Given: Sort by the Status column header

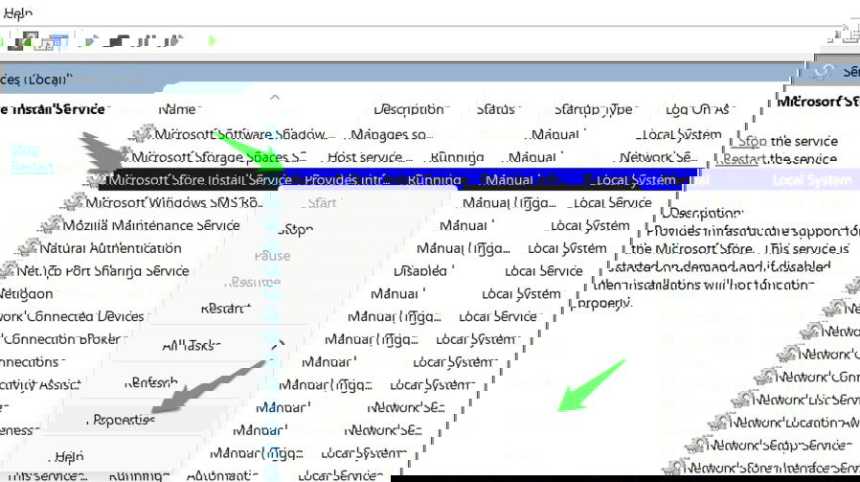Looking at the screenshot, I should (x=498, y=109).
